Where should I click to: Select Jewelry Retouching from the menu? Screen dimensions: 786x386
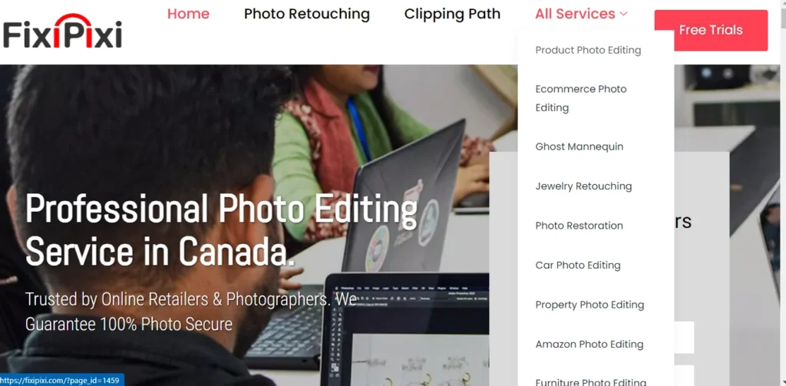pyautogui.click(x=583, y=186)
